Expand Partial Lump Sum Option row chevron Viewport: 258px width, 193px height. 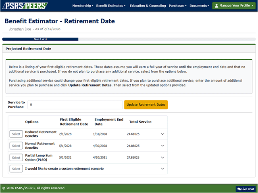coord(162,157)
